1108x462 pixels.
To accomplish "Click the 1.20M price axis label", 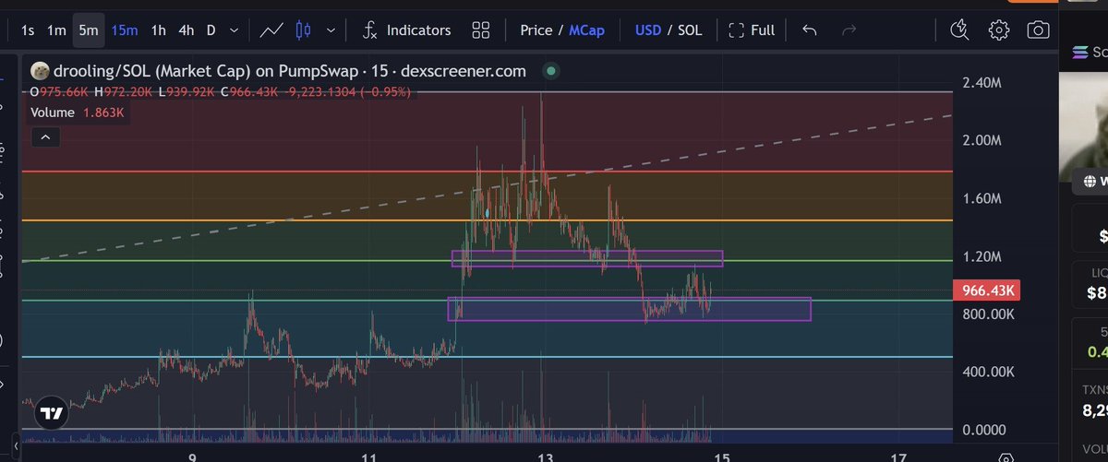I will pos(983,256).
